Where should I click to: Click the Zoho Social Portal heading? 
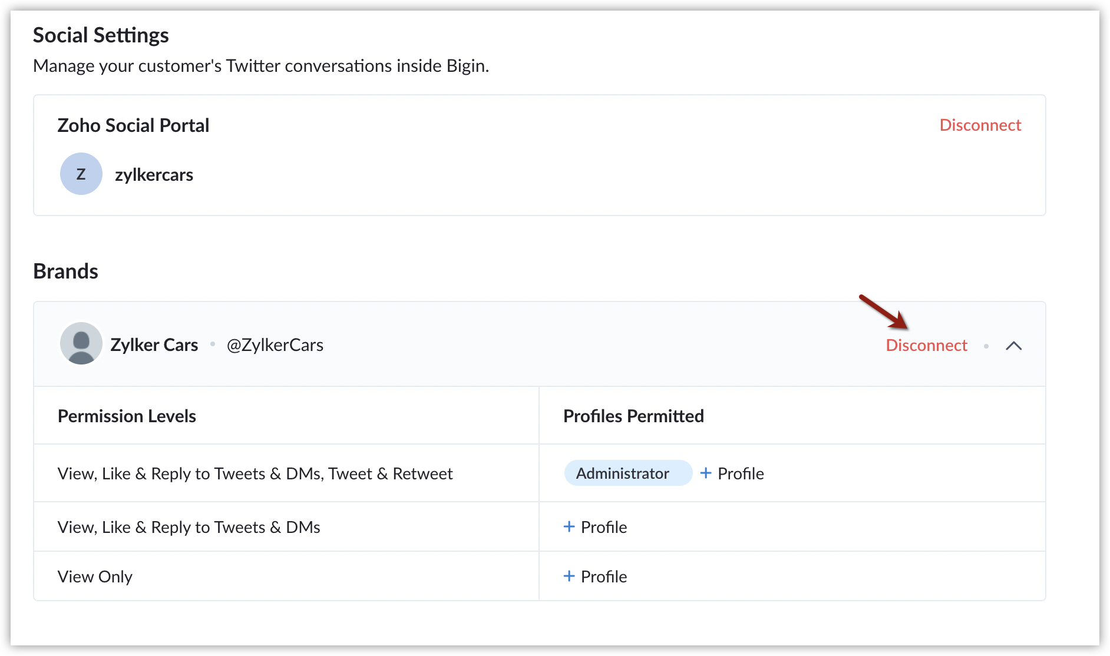[x=133, y=125]
